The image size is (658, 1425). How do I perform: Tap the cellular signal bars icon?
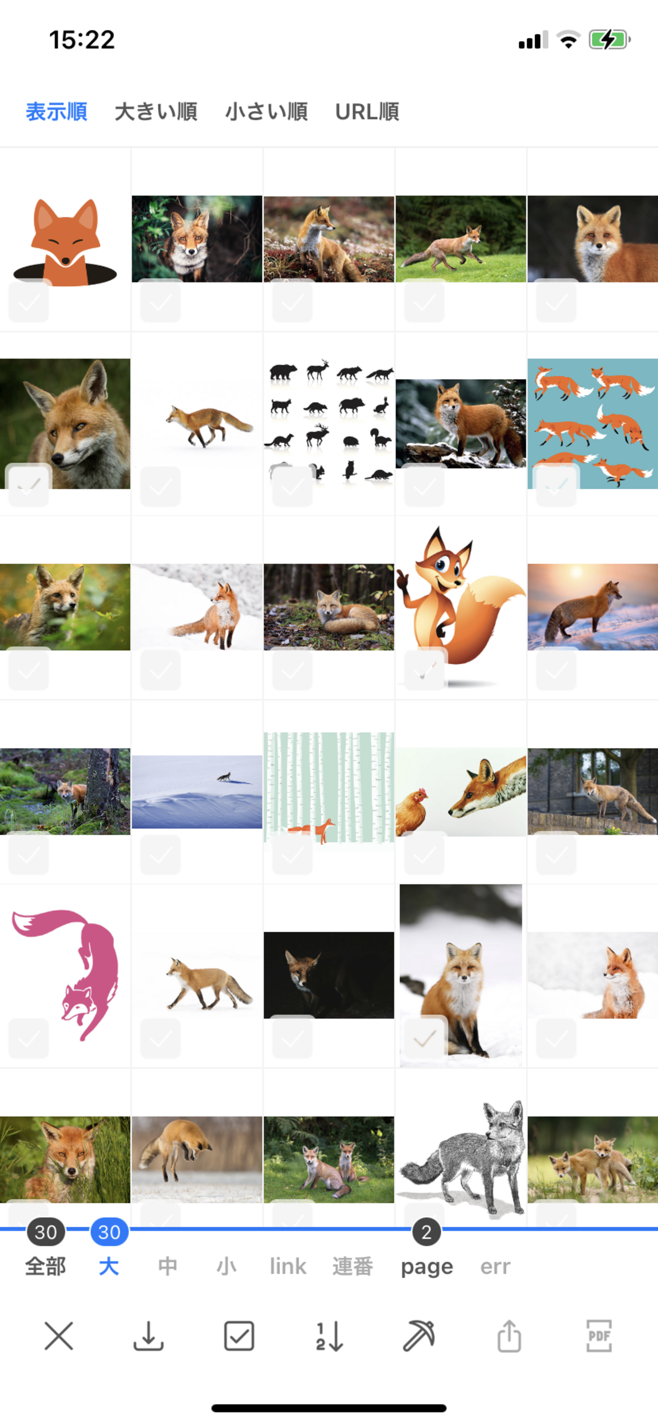[533, 40]
